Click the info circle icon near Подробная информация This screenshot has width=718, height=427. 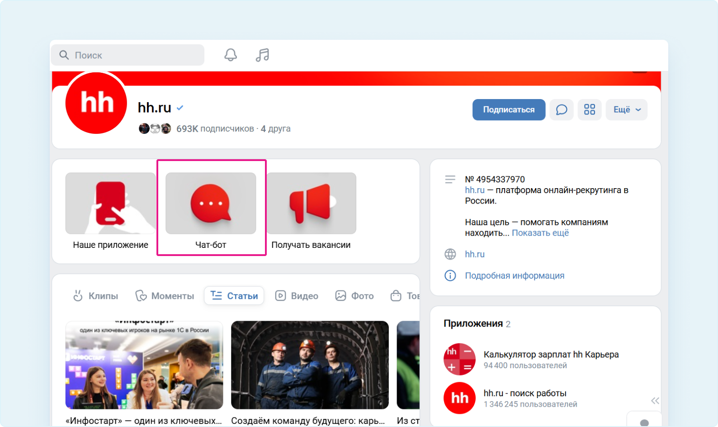pos(450,275)
